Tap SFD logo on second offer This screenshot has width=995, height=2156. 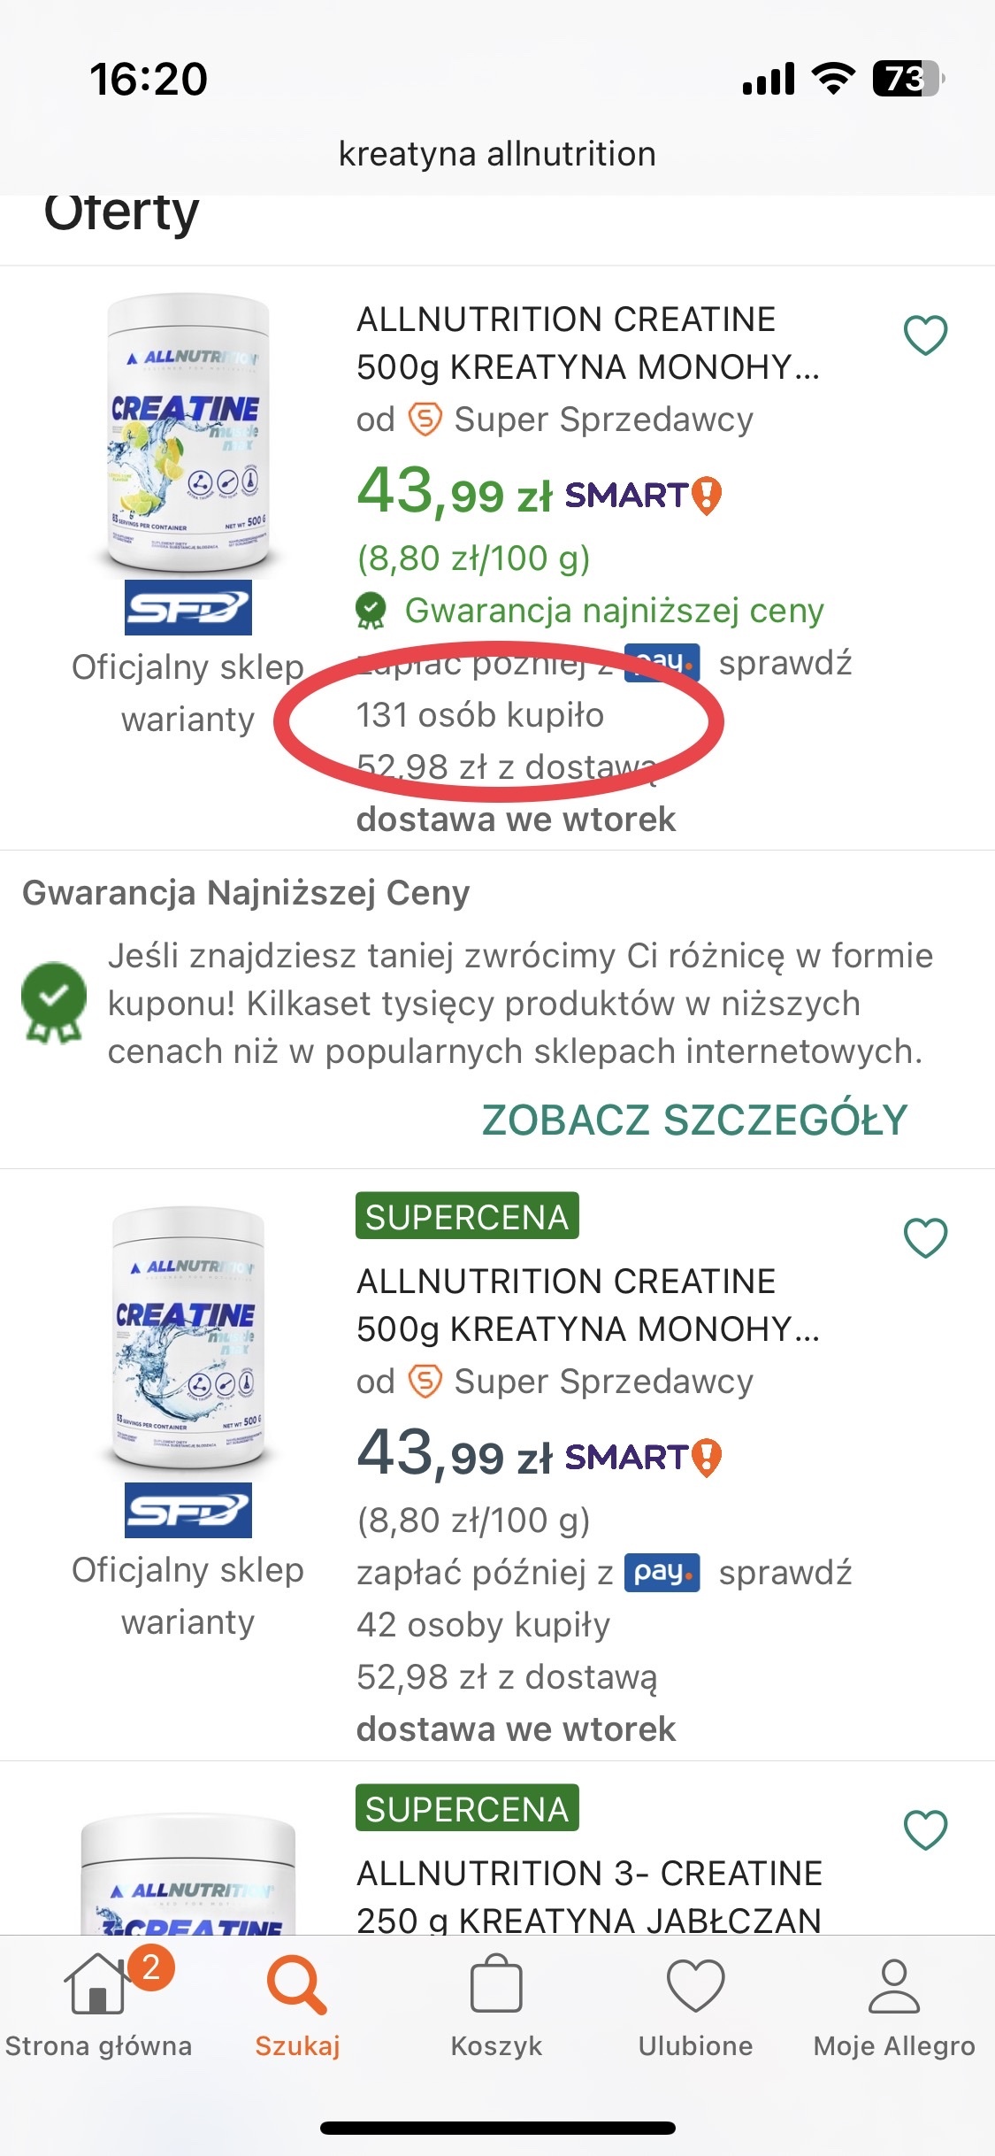pyautogui.click(x=188, y=1510)
